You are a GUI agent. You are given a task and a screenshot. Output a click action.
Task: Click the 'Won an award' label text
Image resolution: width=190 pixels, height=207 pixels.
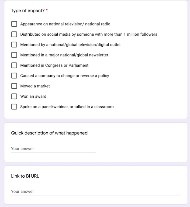(x=33, y=96)
